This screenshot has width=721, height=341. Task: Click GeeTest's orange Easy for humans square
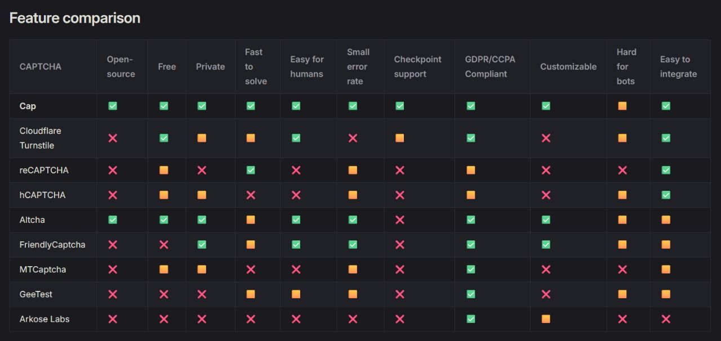pos(296,294)
